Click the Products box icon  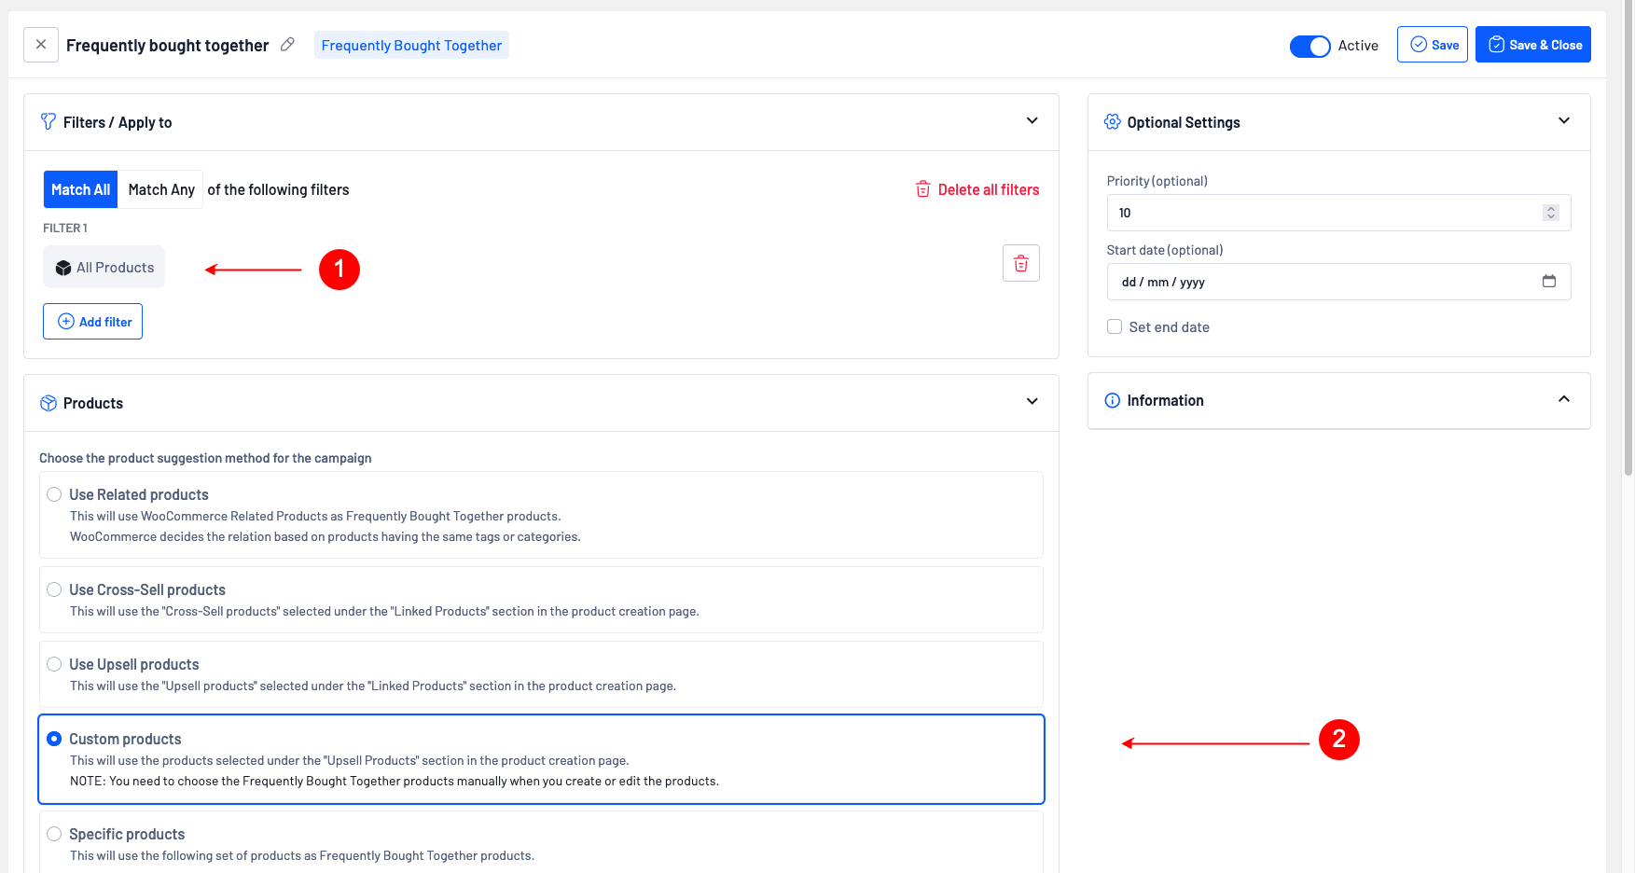point(48,403)
